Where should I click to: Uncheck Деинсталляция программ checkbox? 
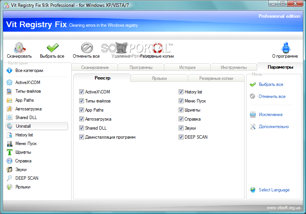point(81,137)
